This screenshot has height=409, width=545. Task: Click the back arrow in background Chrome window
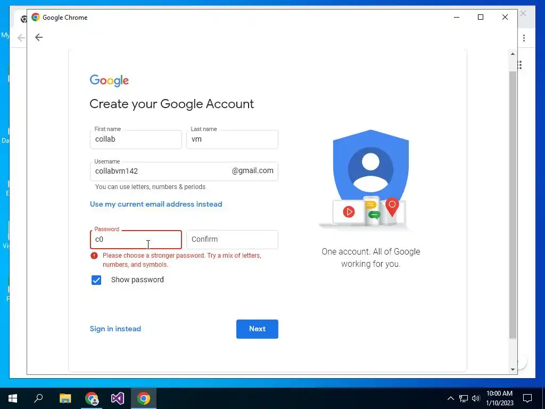21,38
